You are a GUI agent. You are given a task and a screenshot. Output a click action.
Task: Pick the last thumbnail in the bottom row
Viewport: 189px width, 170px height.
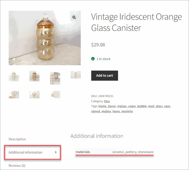click(x=55, y=94)
